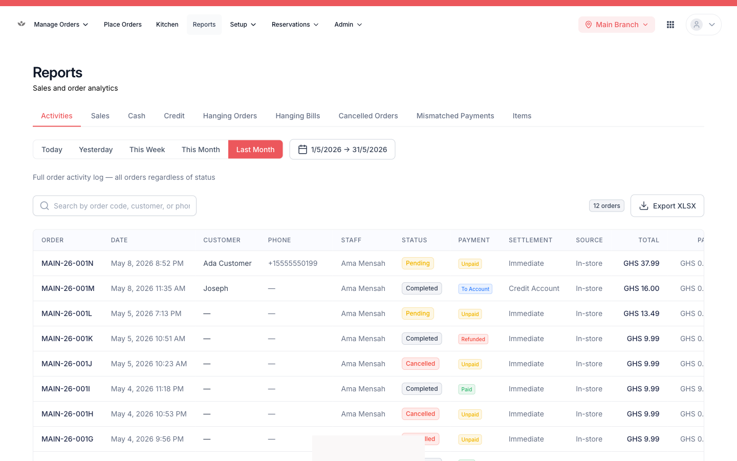
Task: Click the DATE column header
Action: (x=119, y=240)
